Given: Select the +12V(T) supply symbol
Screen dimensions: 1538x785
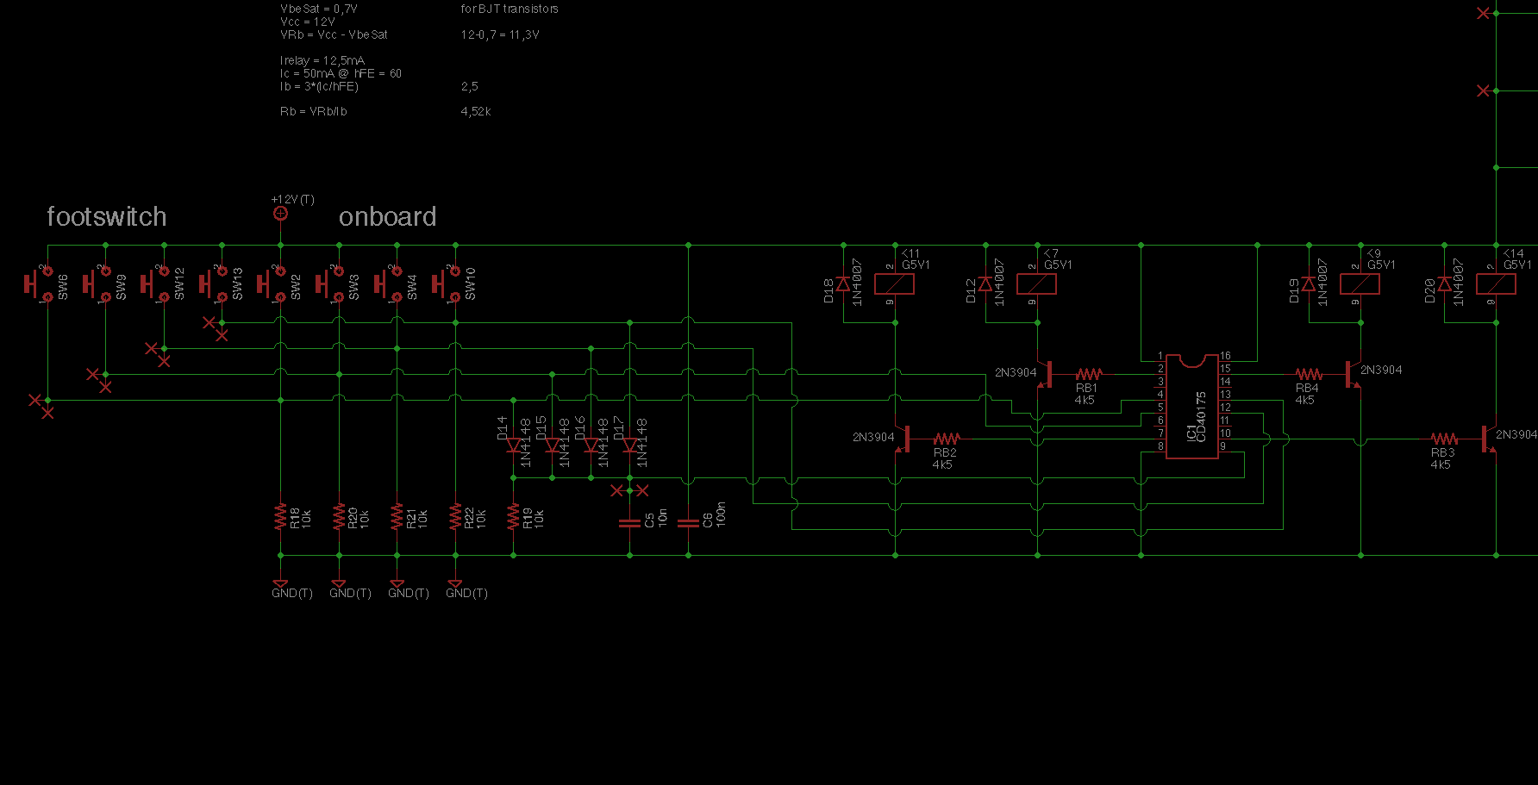Looking at the screenshot, I should [280, 213].
